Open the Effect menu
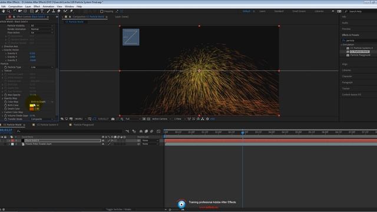The width and height of the screenshot is (377, 212). click(37, 6)
